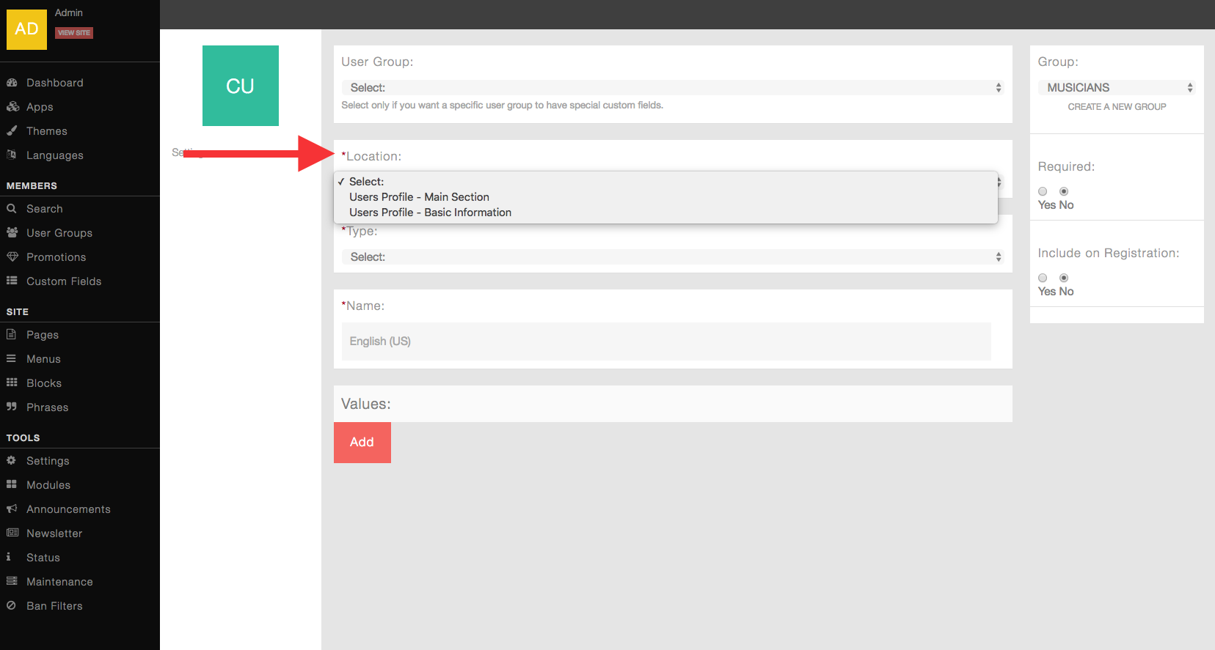Click the Settings gear icon

[11, 460]
